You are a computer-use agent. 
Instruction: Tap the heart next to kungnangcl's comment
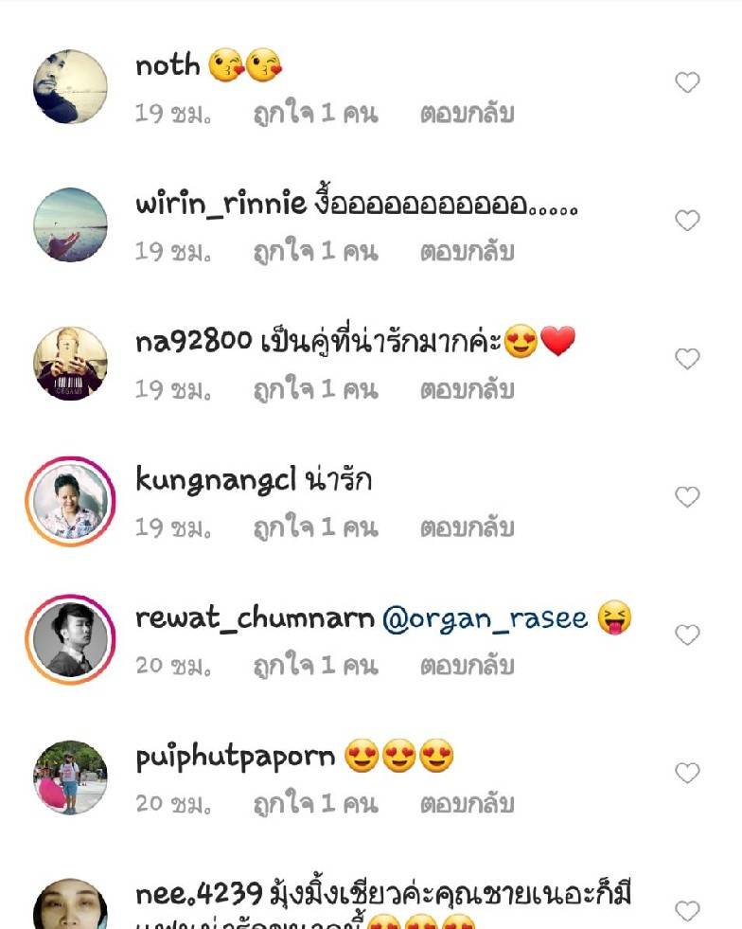pyautogui.click(x=687, y=496)
